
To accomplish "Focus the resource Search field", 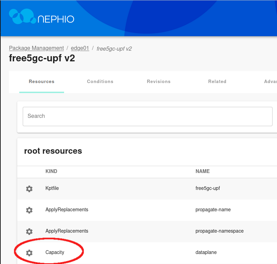I will click(147, 116).
